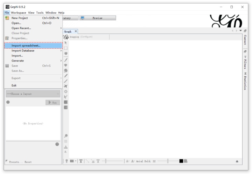This screenshot has height=174, width=252.
Task: Select the Node Pencil tool
Action: [x=66, y=76]
